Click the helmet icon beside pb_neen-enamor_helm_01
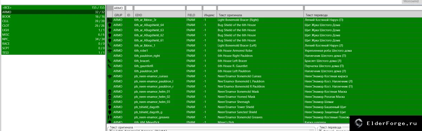Screen dimensions: 422x131 [x=110, y=91]
